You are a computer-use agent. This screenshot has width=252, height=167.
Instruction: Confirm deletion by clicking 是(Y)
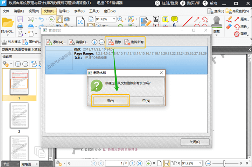pyautogui.click(x=111, y=101)
